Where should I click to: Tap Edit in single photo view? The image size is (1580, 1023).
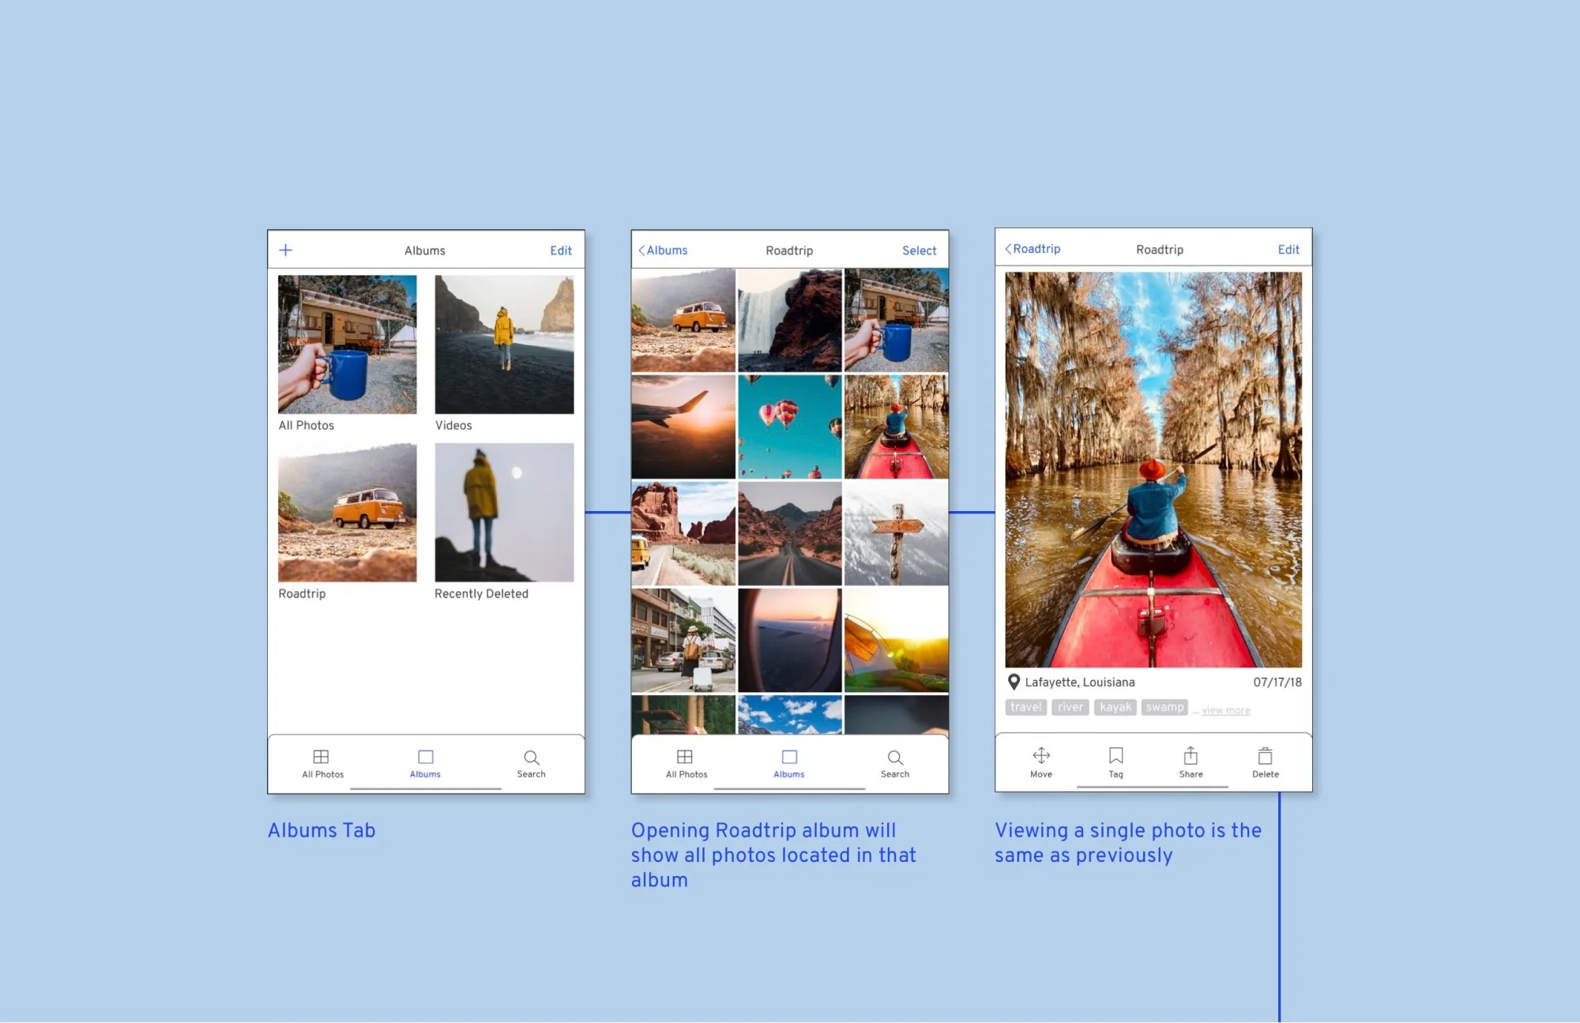[1288, 250]
